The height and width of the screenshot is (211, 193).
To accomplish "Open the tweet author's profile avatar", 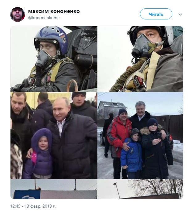I will point(18,14).
